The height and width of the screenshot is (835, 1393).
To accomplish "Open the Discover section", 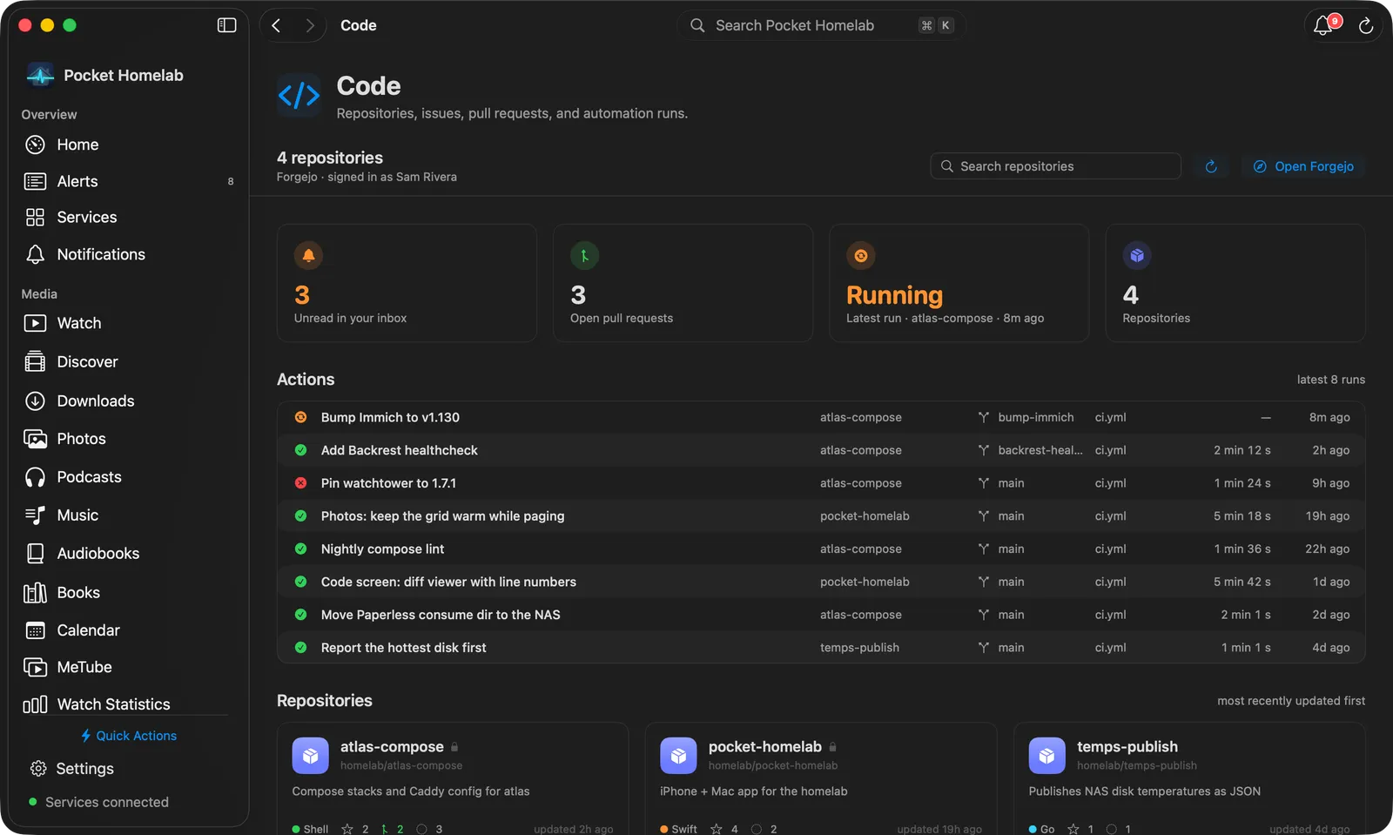I will point(127,361).
